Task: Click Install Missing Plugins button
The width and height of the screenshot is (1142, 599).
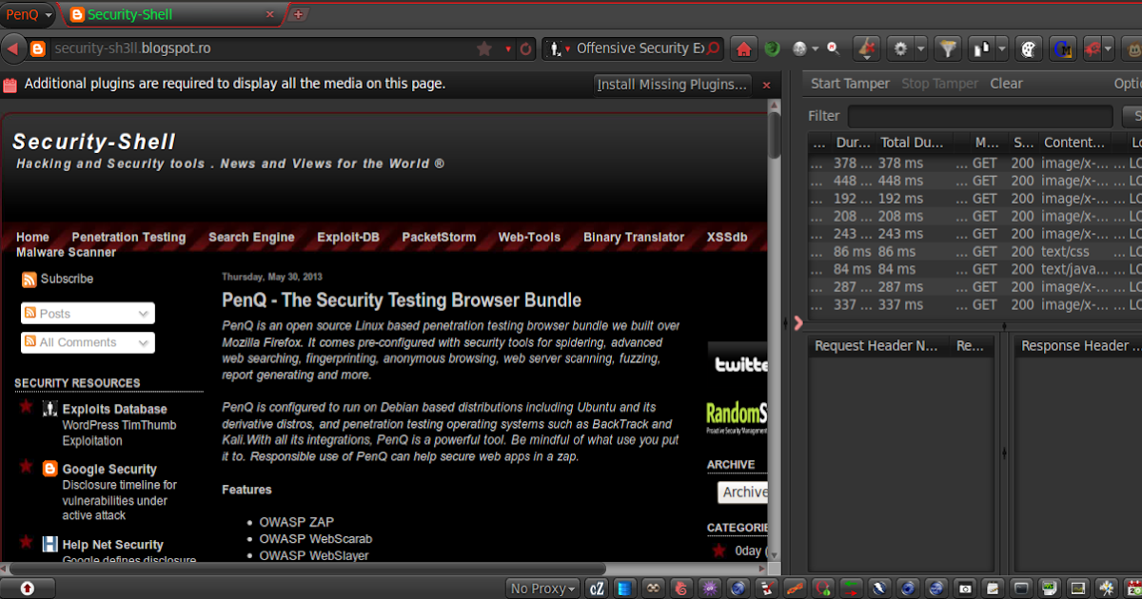Action: point(672,85)
